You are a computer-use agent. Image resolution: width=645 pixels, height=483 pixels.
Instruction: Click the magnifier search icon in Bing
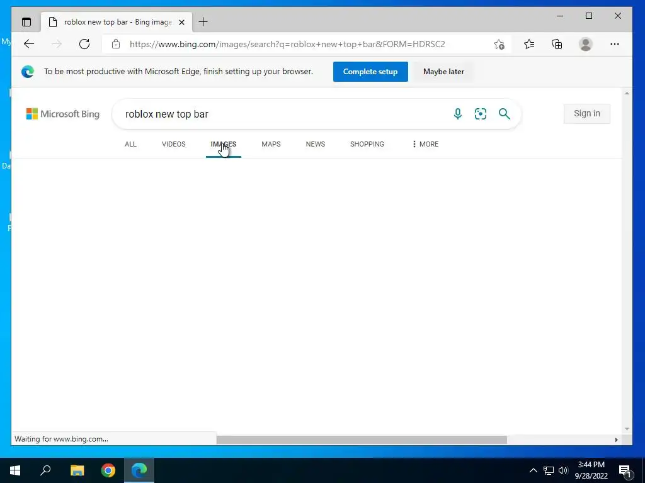505,114
